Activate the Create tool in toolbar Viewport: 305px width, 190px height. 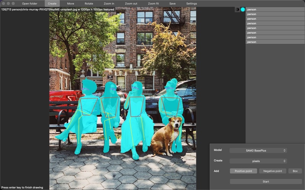tap(52, 3)
